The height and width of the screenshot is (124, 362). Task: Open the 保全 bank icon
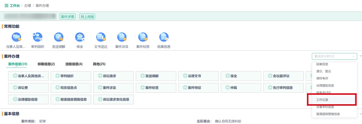coord(80,37)
